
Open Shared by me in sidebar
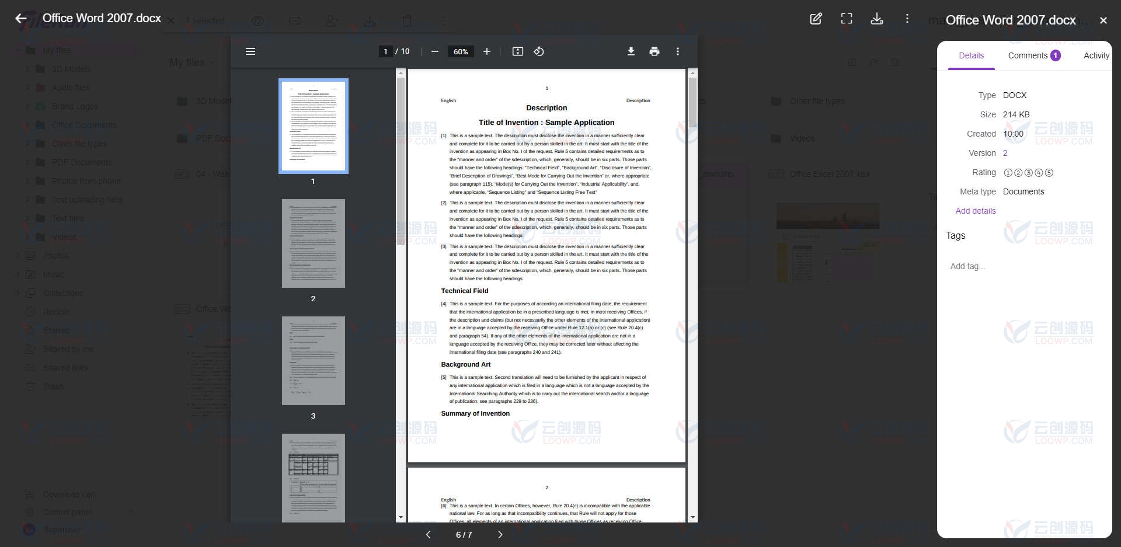pyautogui.click(x=68, y=349)
